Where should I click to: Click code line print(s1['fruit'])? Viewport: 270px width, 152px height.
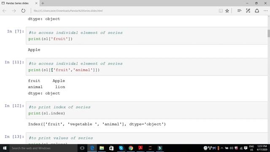51,39
